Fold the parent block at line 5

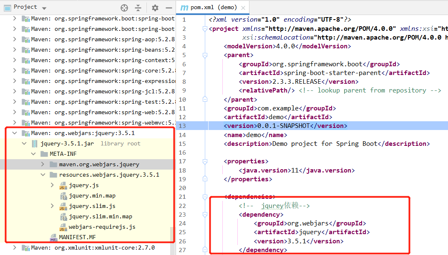click(x=205, y=55)
